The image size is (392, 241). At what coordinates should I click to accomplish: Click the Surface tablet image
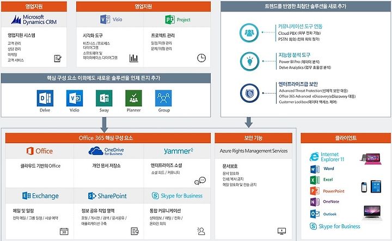(x=371, y=159)
